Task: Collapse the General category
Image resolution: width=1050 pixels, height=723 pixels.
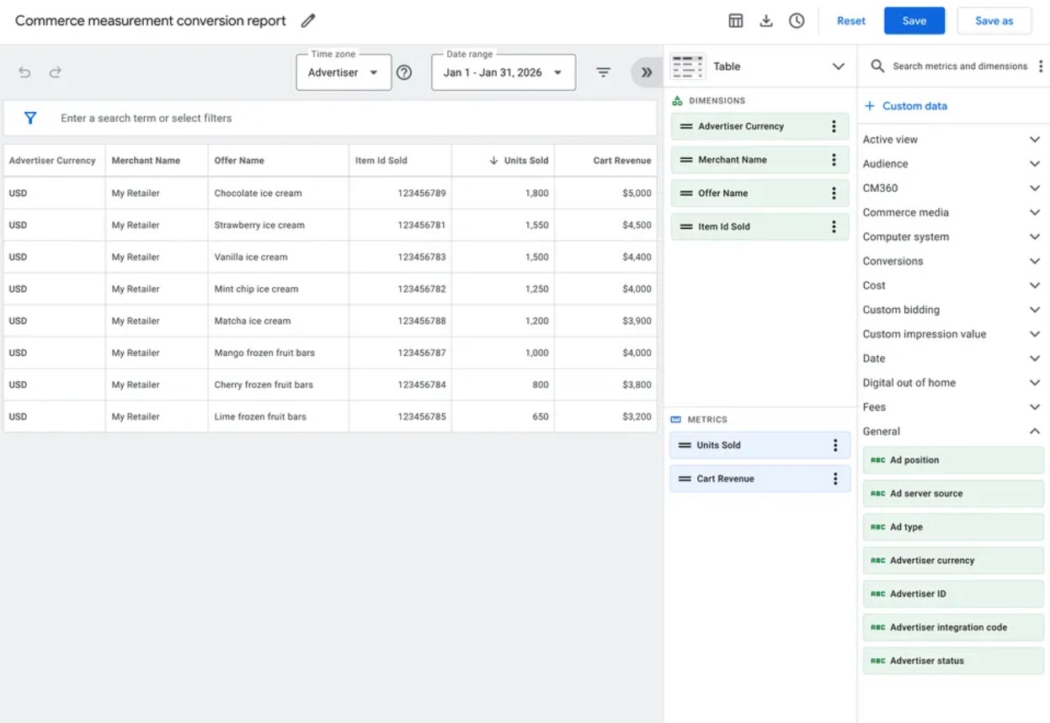Action: 1035,431
